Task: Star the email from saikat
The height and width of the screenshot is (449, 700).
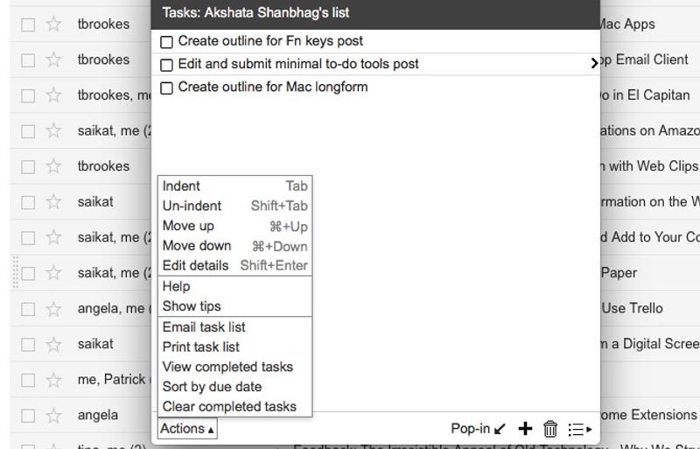Action: 54,201
